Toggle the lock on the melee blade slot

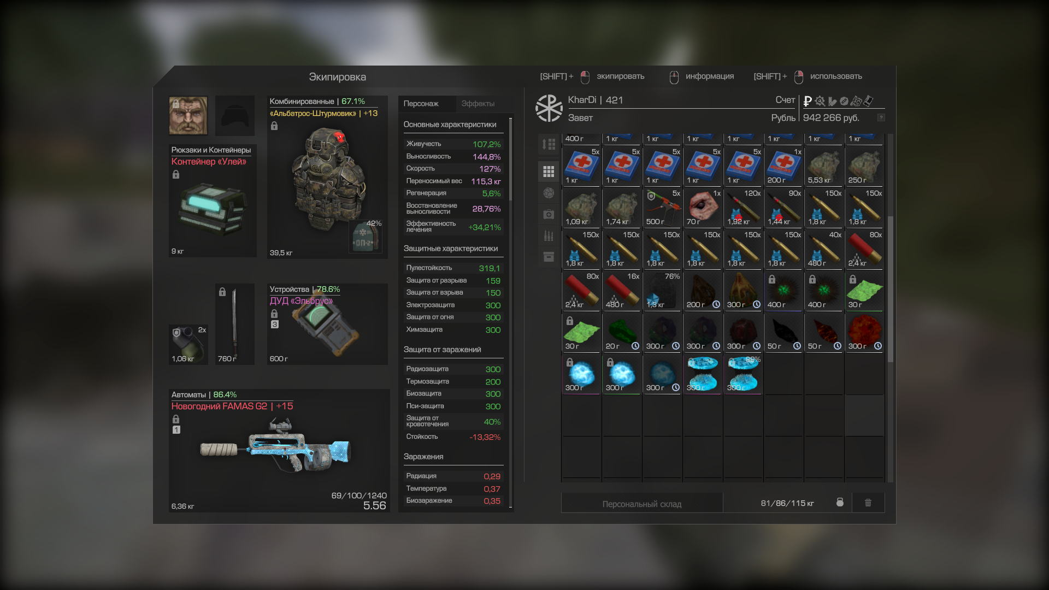[x=222, y=292]
